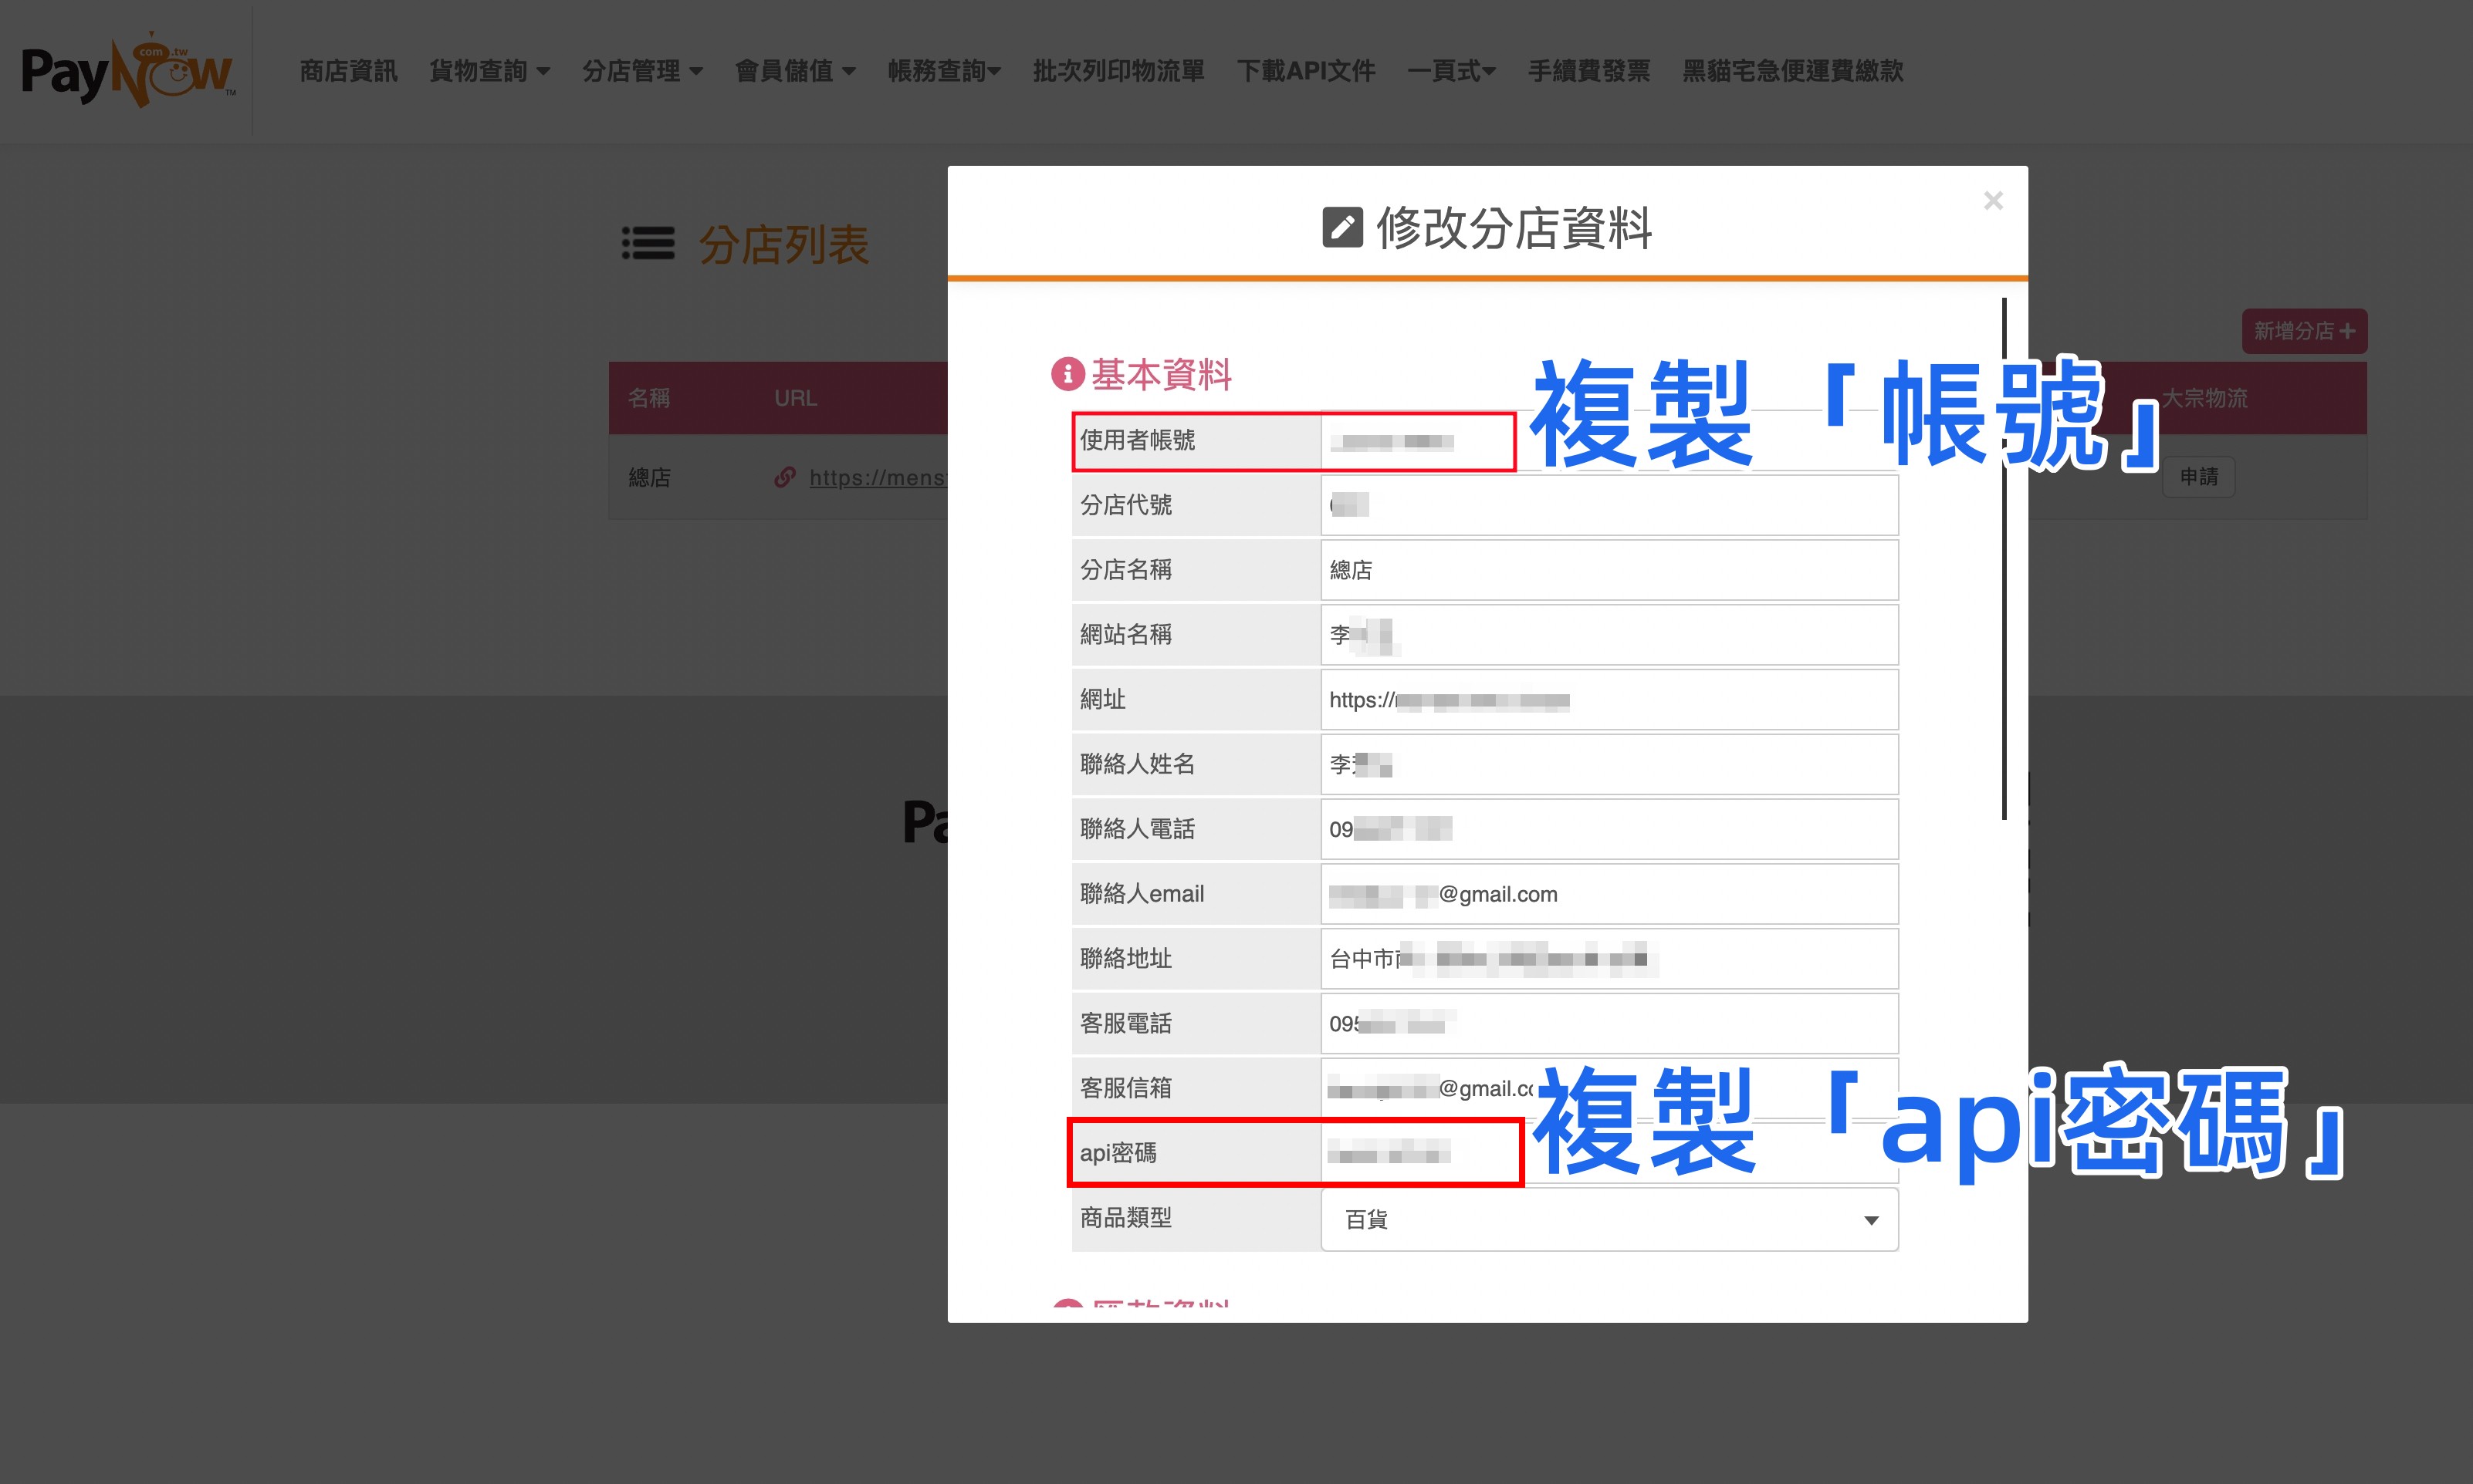2473x1484 pixels.
Task: Click the 聯絡人email input field
Action: (1609, 894)
